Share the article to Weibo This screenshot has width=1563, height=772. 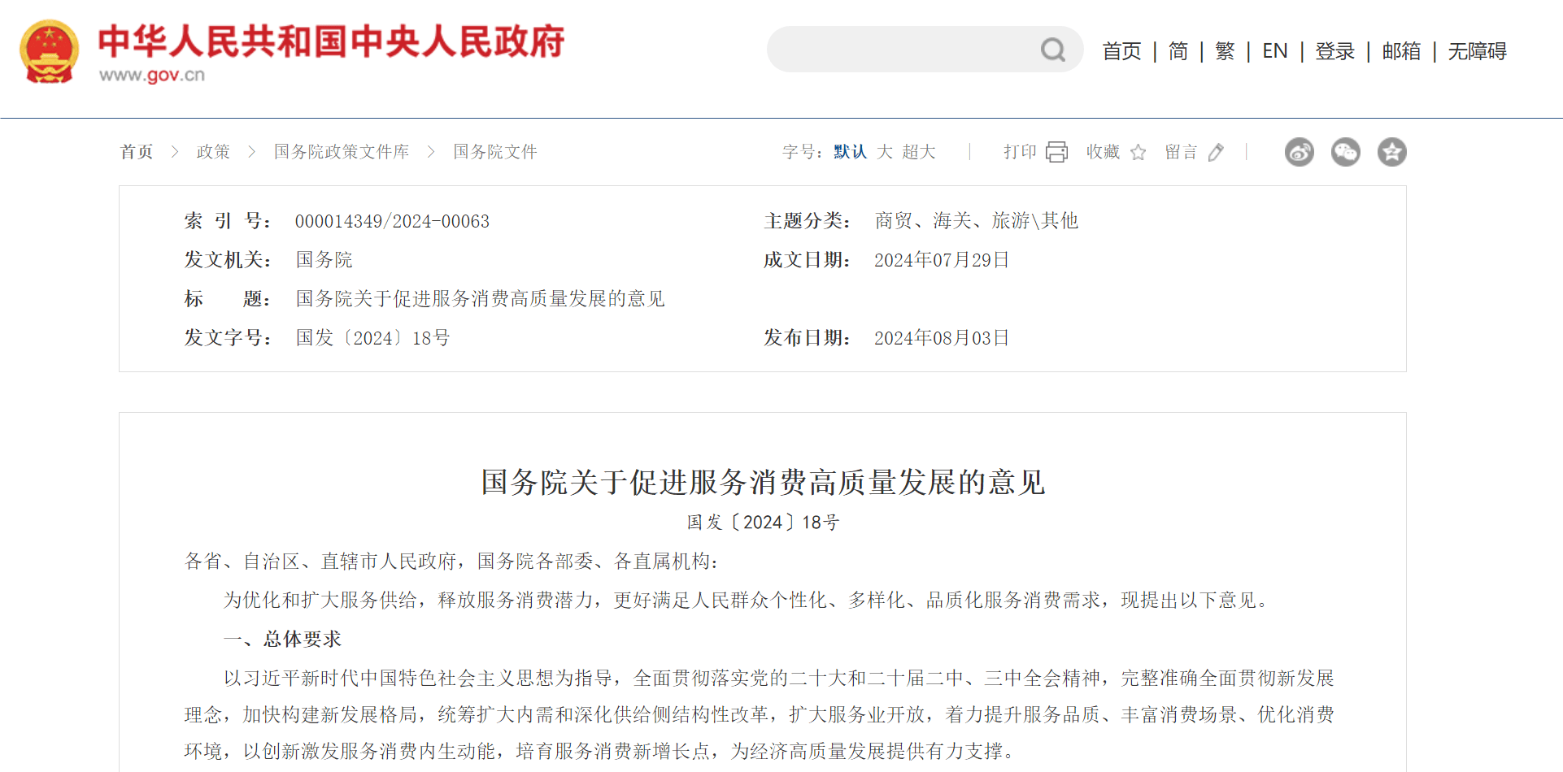click(x=1299, y=152)
